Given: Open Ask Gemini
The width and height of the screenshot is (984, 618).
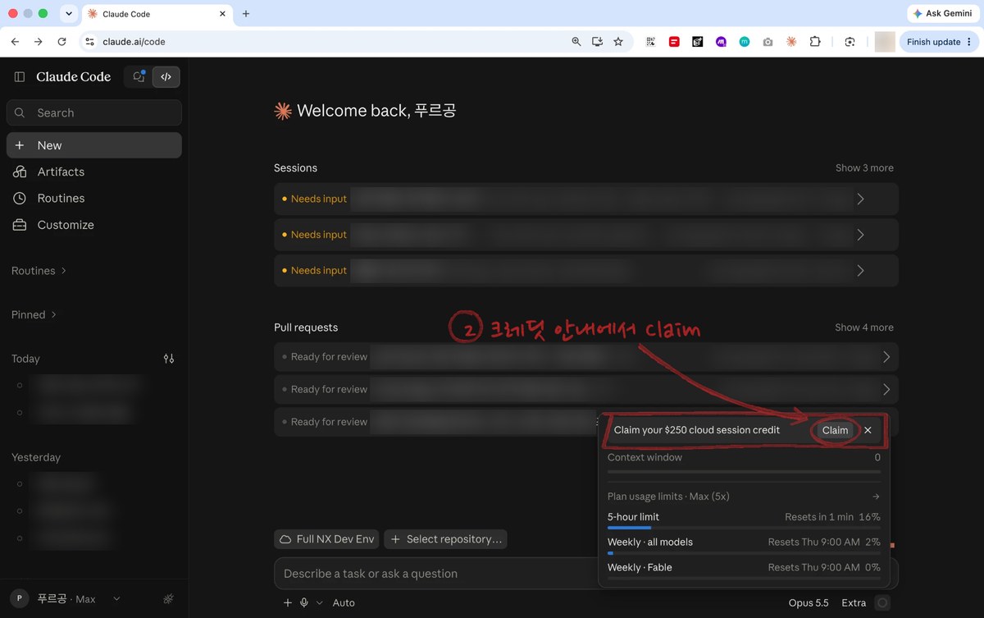Looking at the screenshot, I should (x=942, y=14).
